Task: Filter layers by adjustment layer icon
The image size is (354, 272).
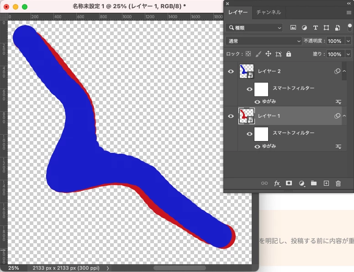Action: (304, 27)
